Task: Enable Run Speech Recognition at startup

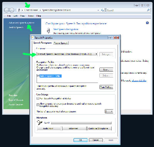Action: (38, 98)
